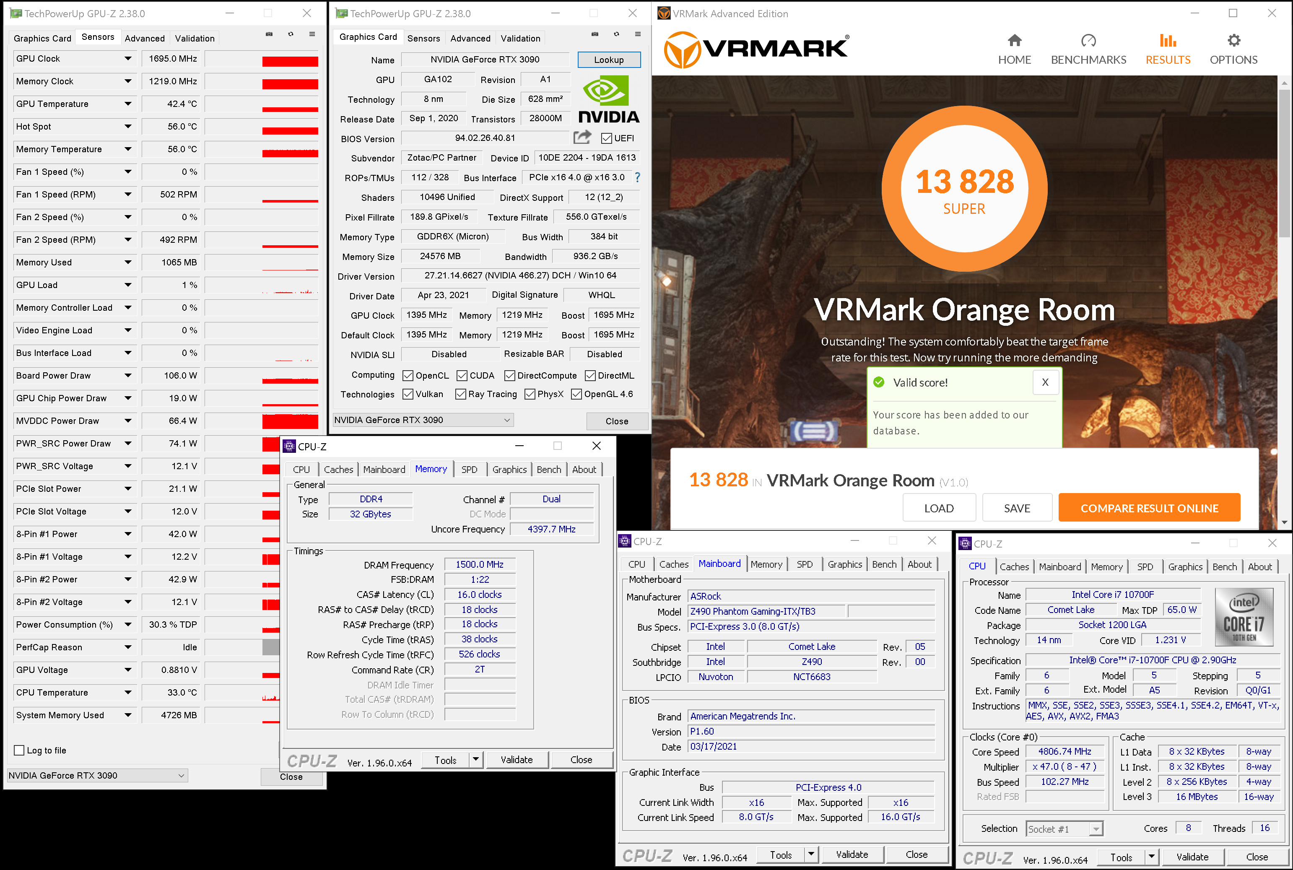Dismiss the Valid score notification with X
Image resolution: width=1293 pixels, height=870 pixels.
pyautogui.click(x=1045, y=382)
